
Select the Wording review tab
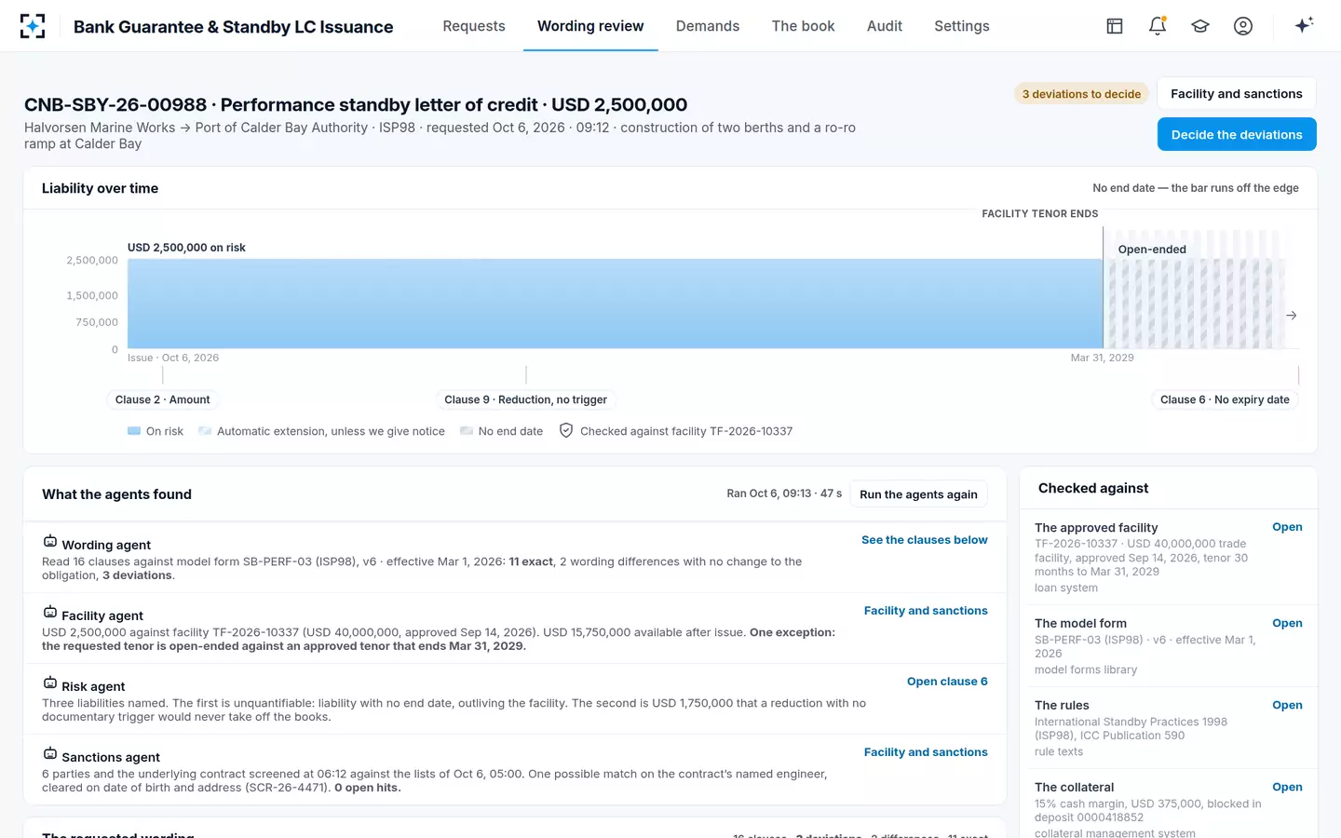tap(590, 26)
